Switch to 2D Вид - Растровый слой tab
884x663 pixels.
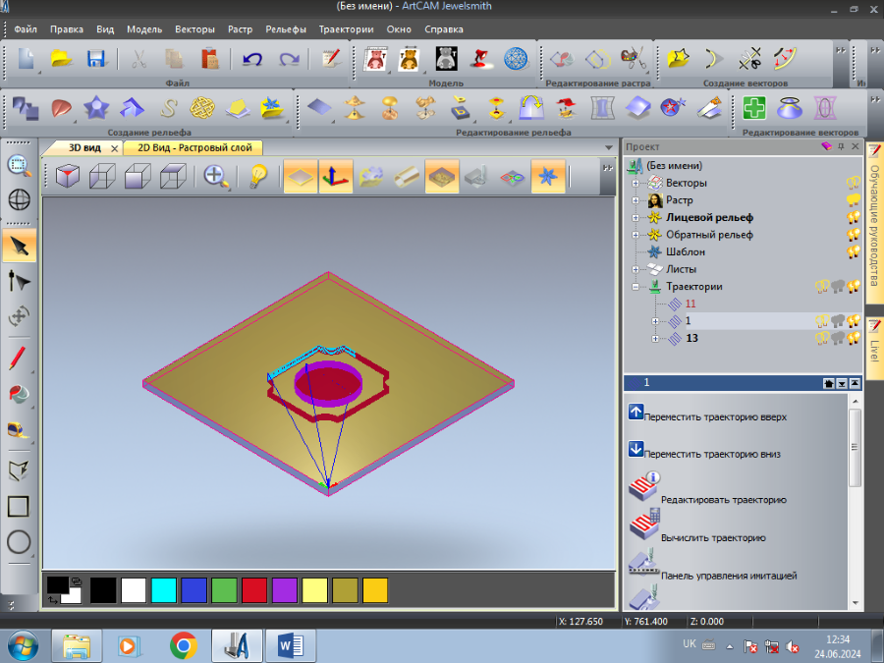pyautogui.click(x=193, y=147)
